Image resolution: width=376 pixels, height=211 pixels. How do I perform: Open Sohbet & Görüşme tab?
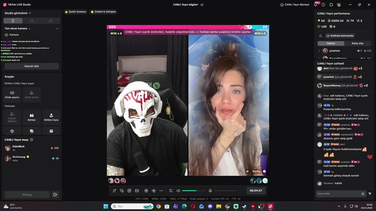[x=103, y=12]
